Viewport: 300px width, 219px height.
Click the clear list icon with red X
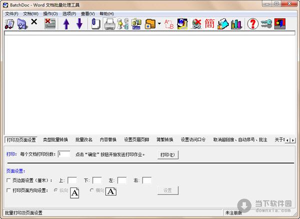tap(50, 24)
